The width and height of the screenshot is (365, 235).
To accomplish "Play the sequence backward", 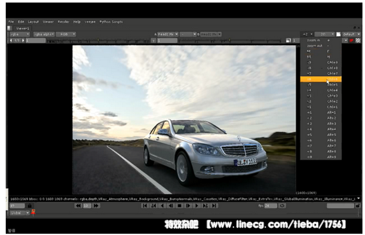I will pyautogui.click(x=162, y=206).
